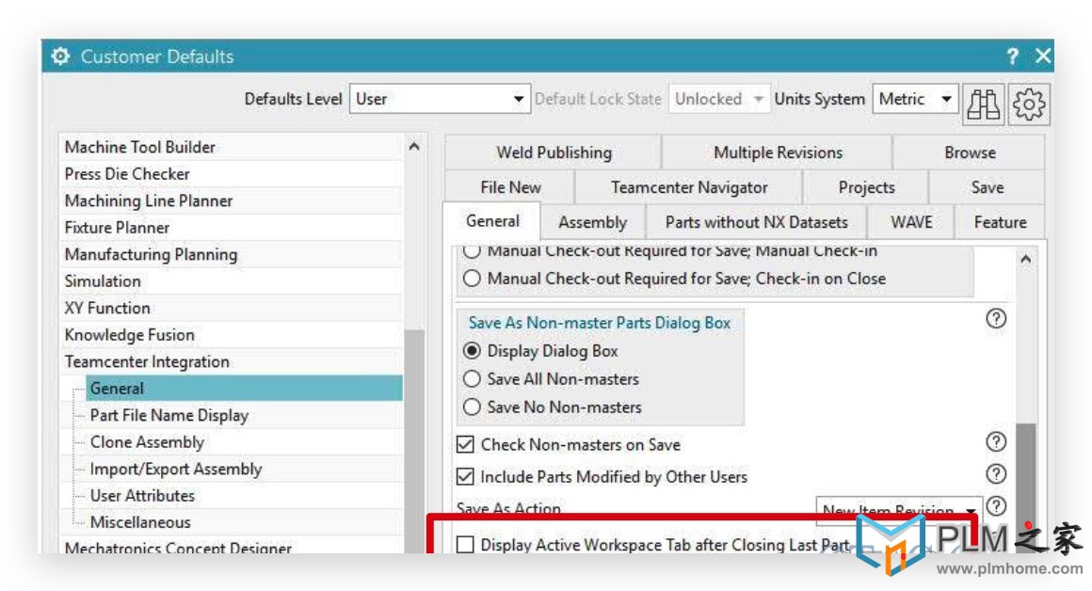Select Manual Check-out Required; Check-in on Close radio
The width and height of the screenshot is (1092, 591).
[x=472, y=279]
